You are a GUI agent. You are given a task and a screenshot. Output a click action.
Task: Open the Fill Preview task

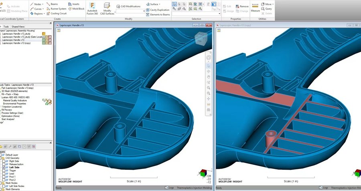point(6,110)
